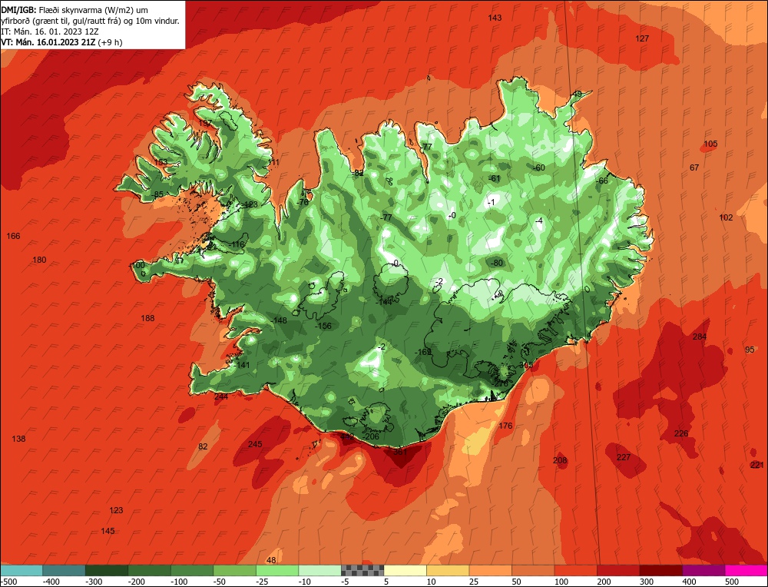Screen dimensions: 768x587
Task: Click the map value -85
Action: coord(157,194)
